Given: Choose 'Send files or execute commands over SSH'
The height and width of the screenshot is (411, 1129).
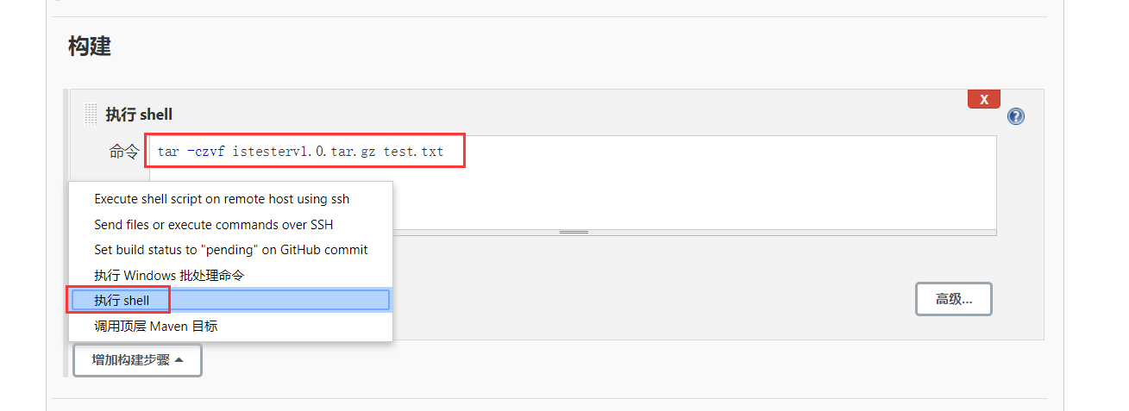Looking at the screenshot, I should tap(213, 225).
